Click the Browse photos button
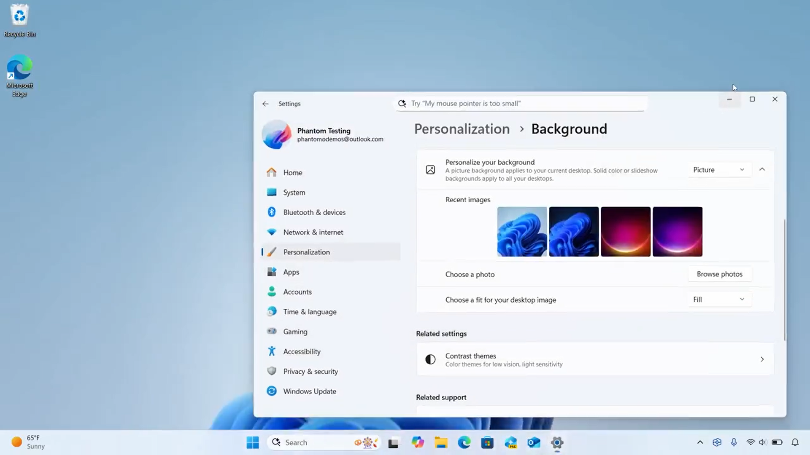 click(x=719, y=274)
